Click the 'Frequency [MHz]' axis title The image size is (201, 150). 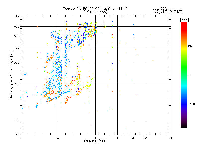click(x=95, y=141)
